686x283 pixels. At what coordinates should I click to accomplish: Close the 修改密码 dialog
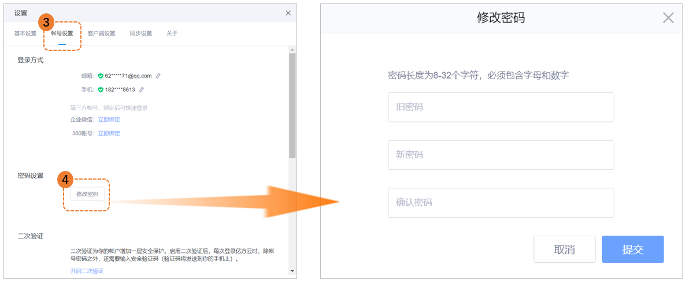(668, 18)
